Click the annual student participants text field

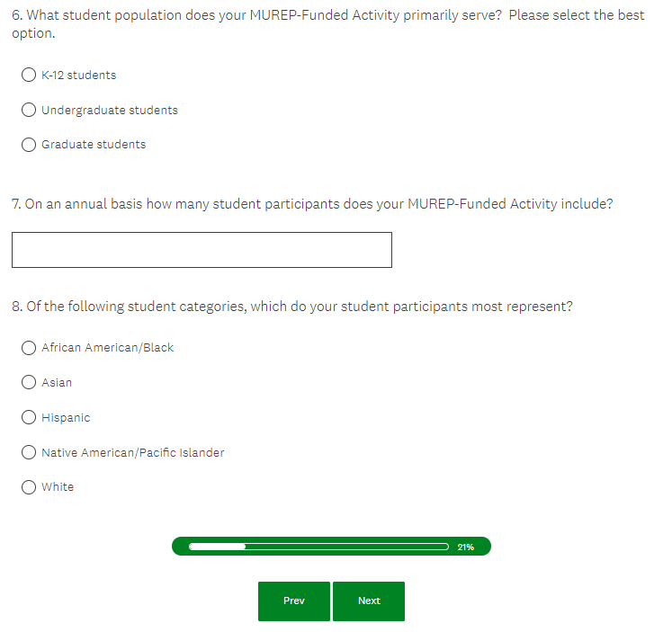pos(202,250)
